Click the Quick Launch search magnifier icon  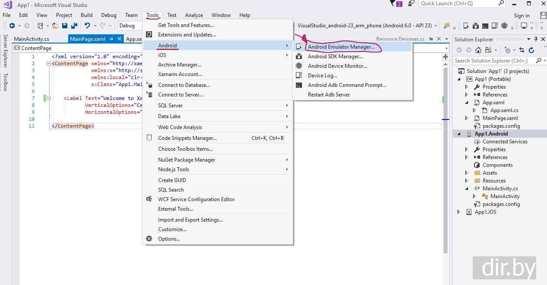tap(501, 3)
